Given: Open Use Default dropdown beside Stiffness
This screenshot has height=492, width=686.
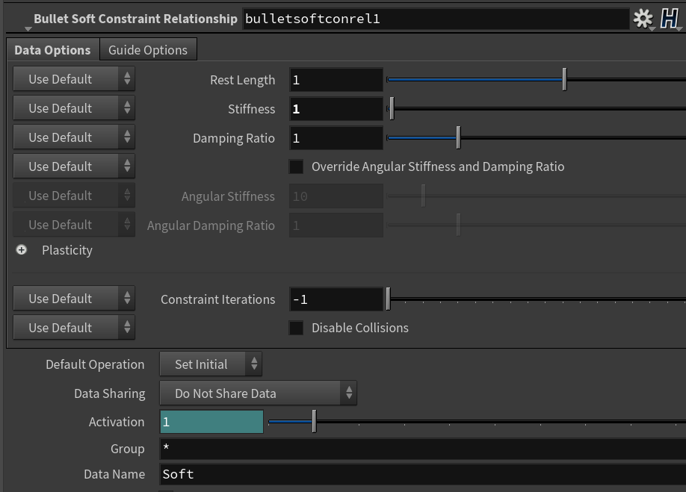Looking at the screenshot, I should (74, 108).
